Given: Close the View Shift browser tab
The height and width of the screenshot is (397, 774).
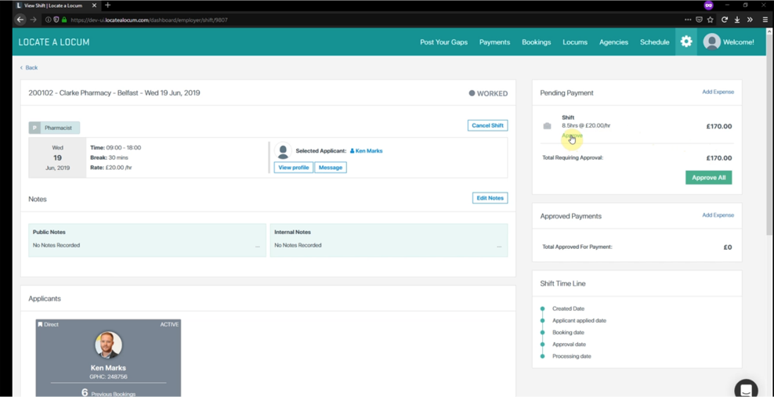Looking at the screenshot, I should pos(94,5).
